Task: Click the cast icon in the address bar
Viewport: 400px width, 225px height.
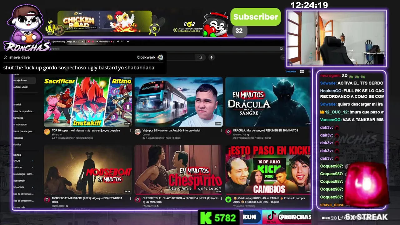Action: [x=281, y=49]
